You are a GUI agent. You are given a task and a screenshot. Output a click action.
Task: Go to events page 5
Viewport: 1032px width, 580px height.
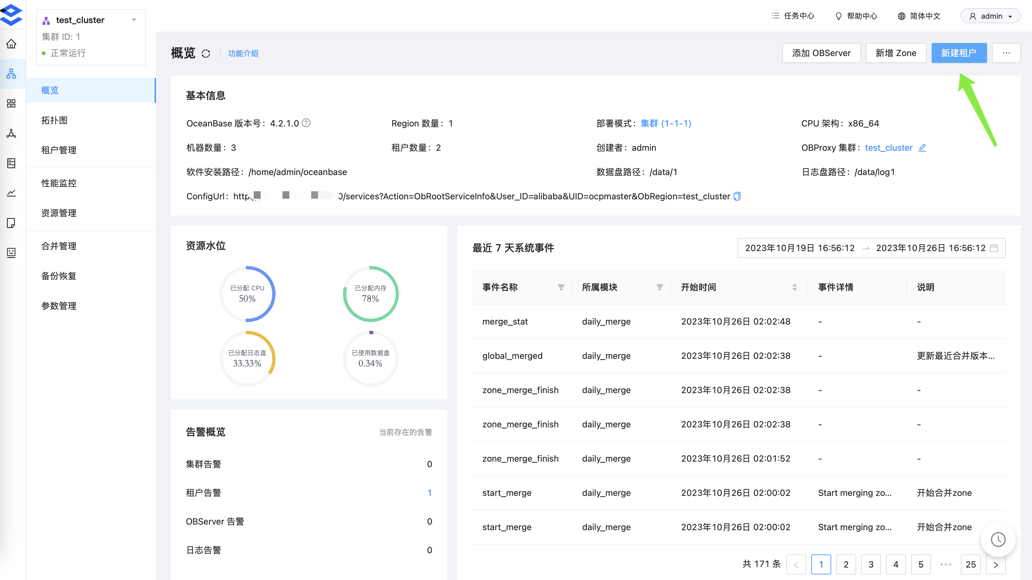pyautogui.click(x=921, y=564)
